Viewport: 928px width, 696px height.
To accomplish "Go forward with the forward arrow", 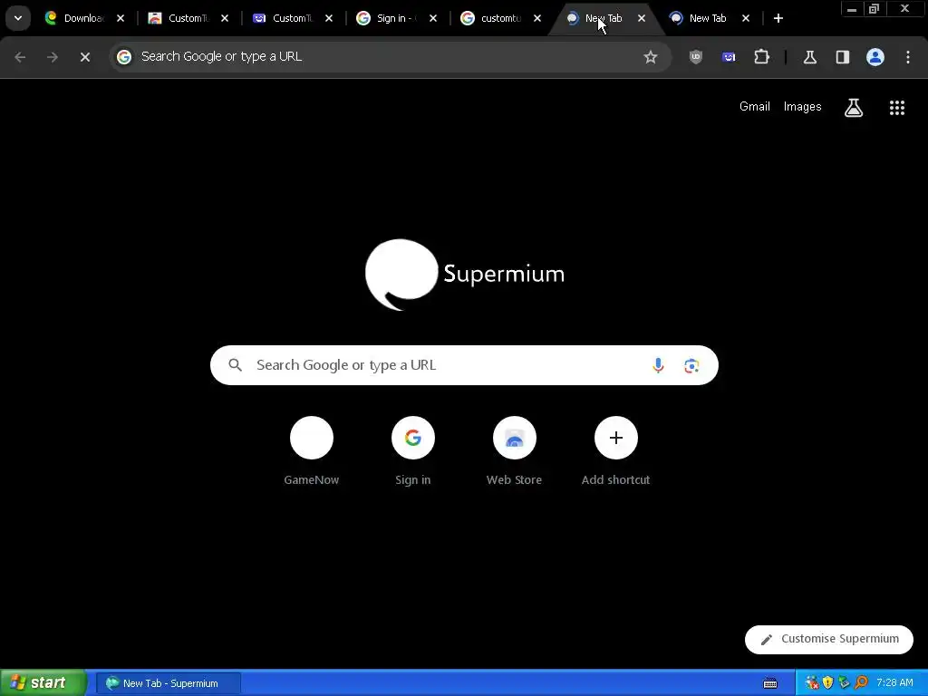I will coord(53,57).
